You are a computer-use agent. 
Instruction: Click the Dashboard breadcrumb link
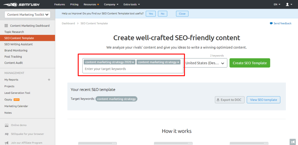pyautogui.click(x=68, y=23)
